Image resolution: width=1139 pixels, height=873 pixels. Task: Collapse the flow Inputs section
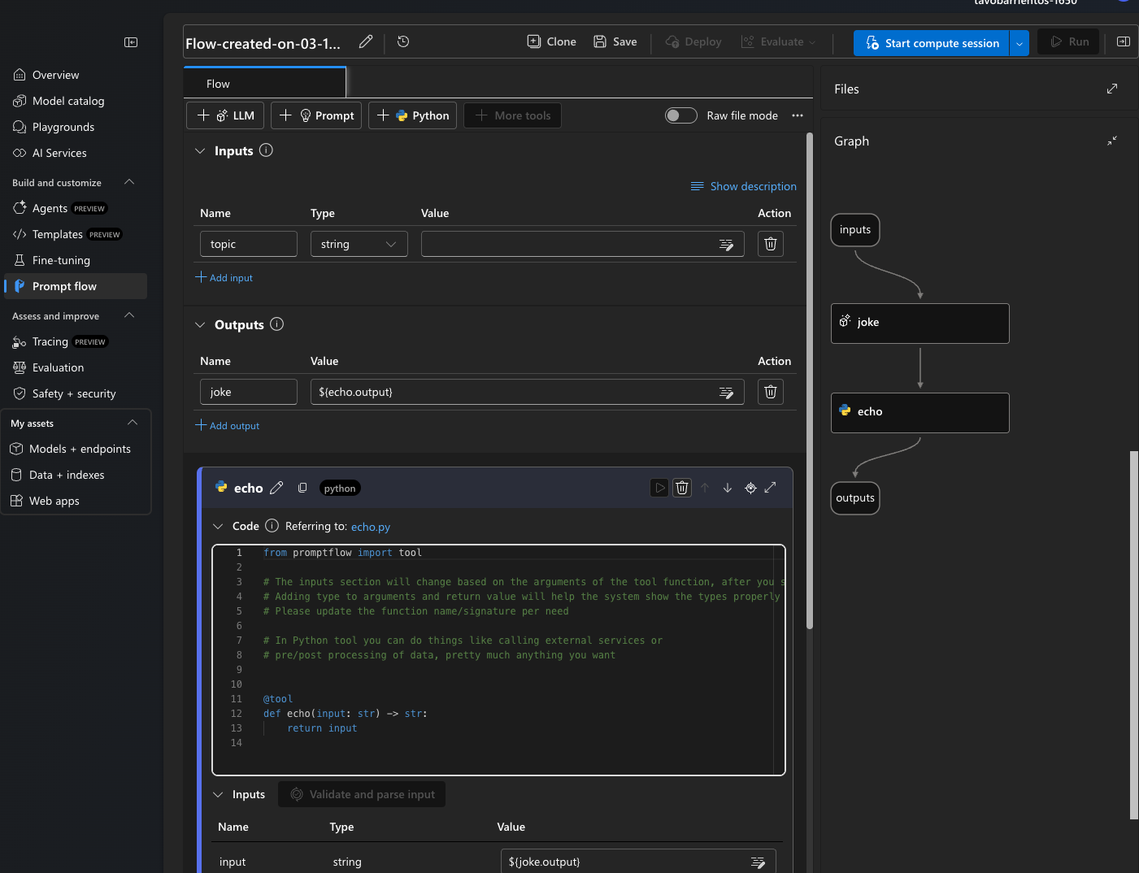(200, 151)
